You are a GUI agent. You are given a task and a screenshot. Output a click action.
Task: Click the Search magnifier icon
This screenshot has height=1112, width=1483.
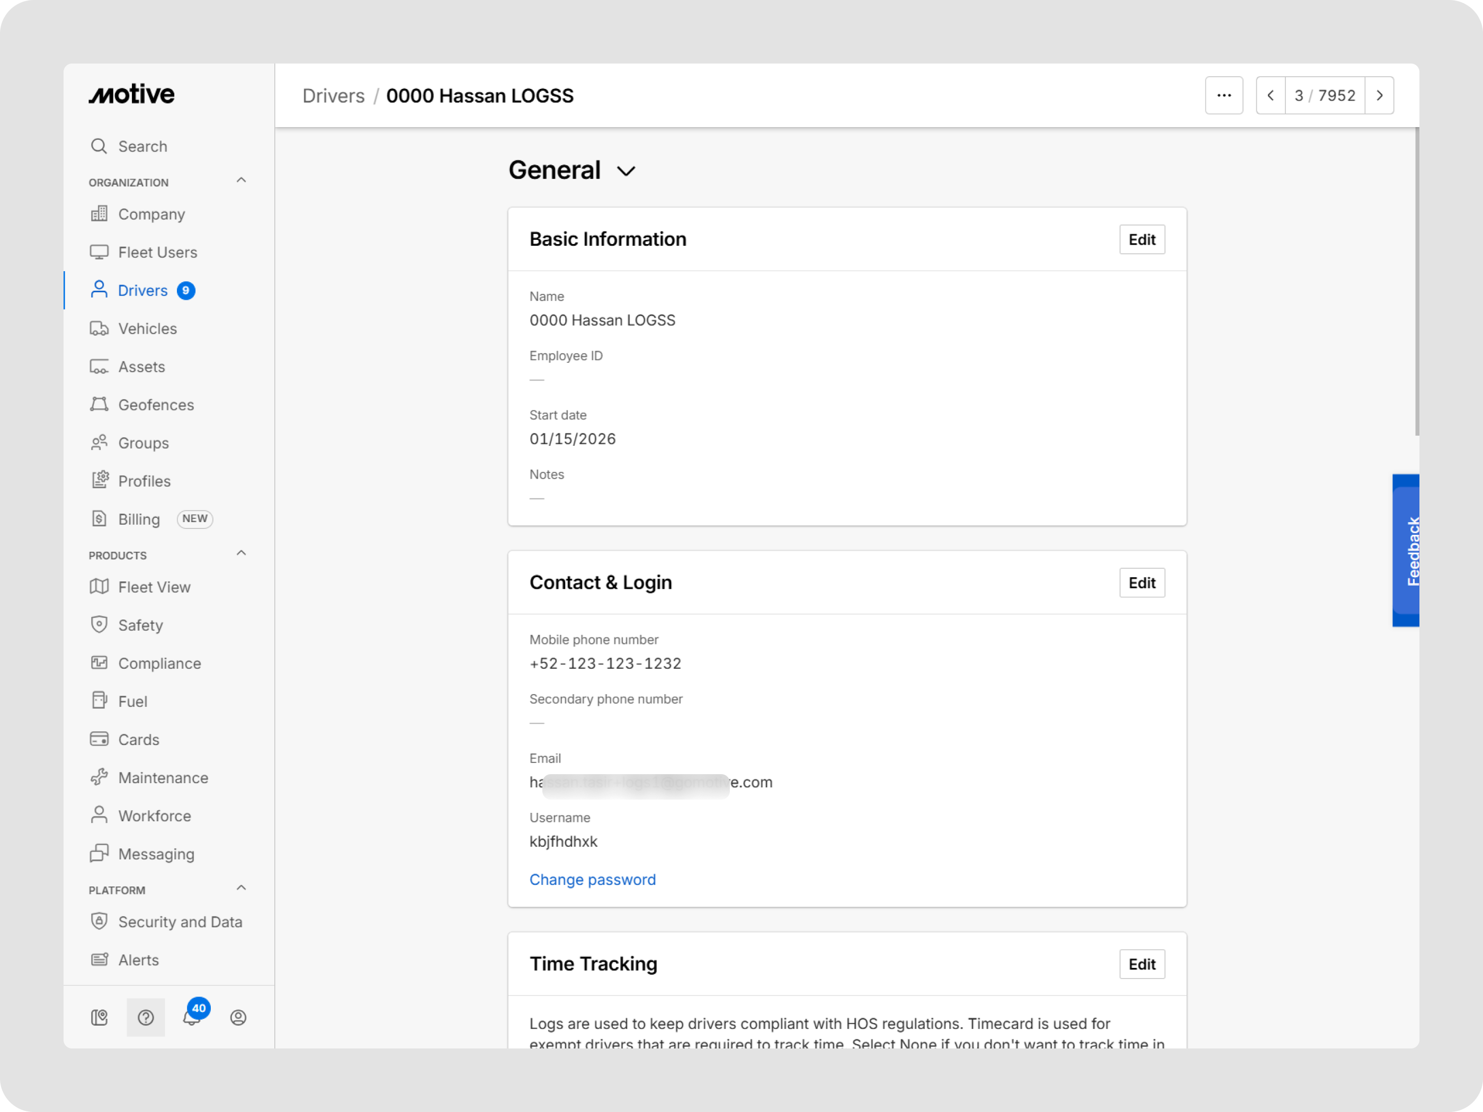(99, 146)
